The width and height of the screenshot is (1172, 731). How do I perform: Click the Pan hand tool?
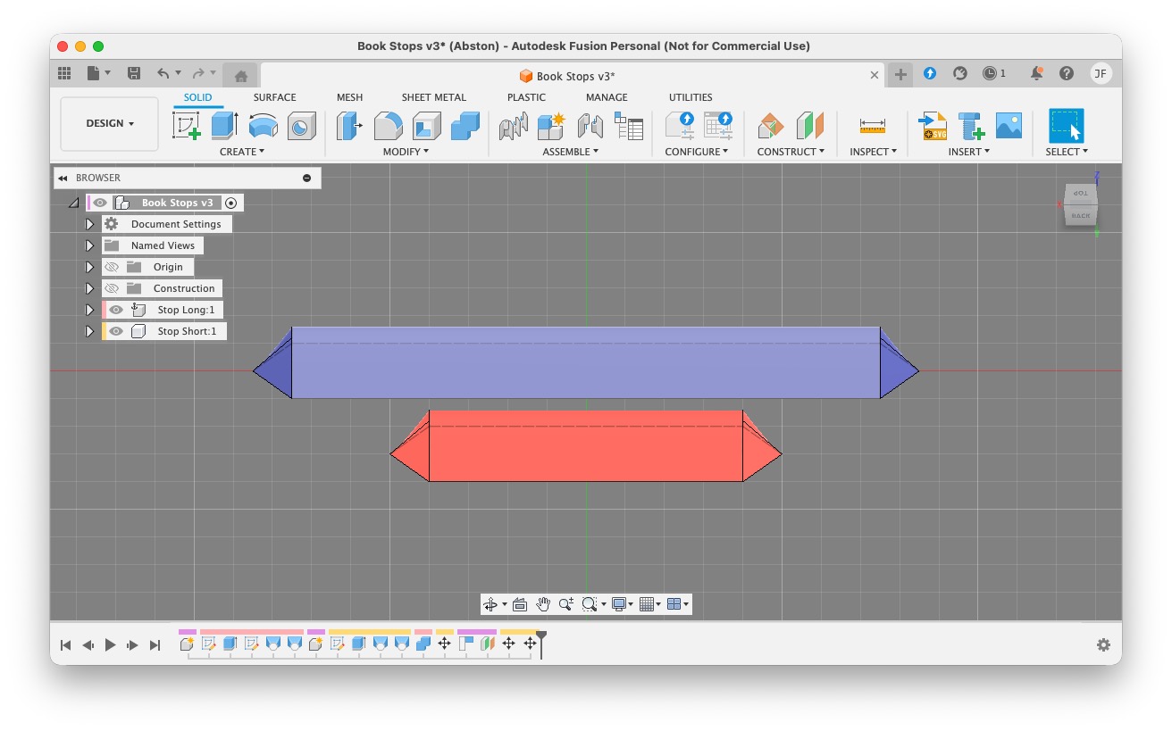[x=543, y=604]
